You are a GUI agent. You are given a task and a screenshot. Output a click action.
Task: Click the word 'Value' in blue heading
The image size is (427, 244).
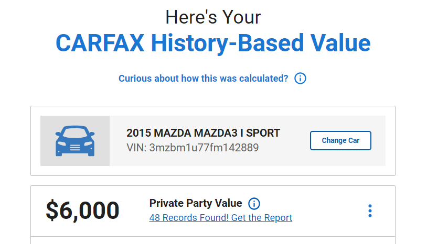[340, 43]
